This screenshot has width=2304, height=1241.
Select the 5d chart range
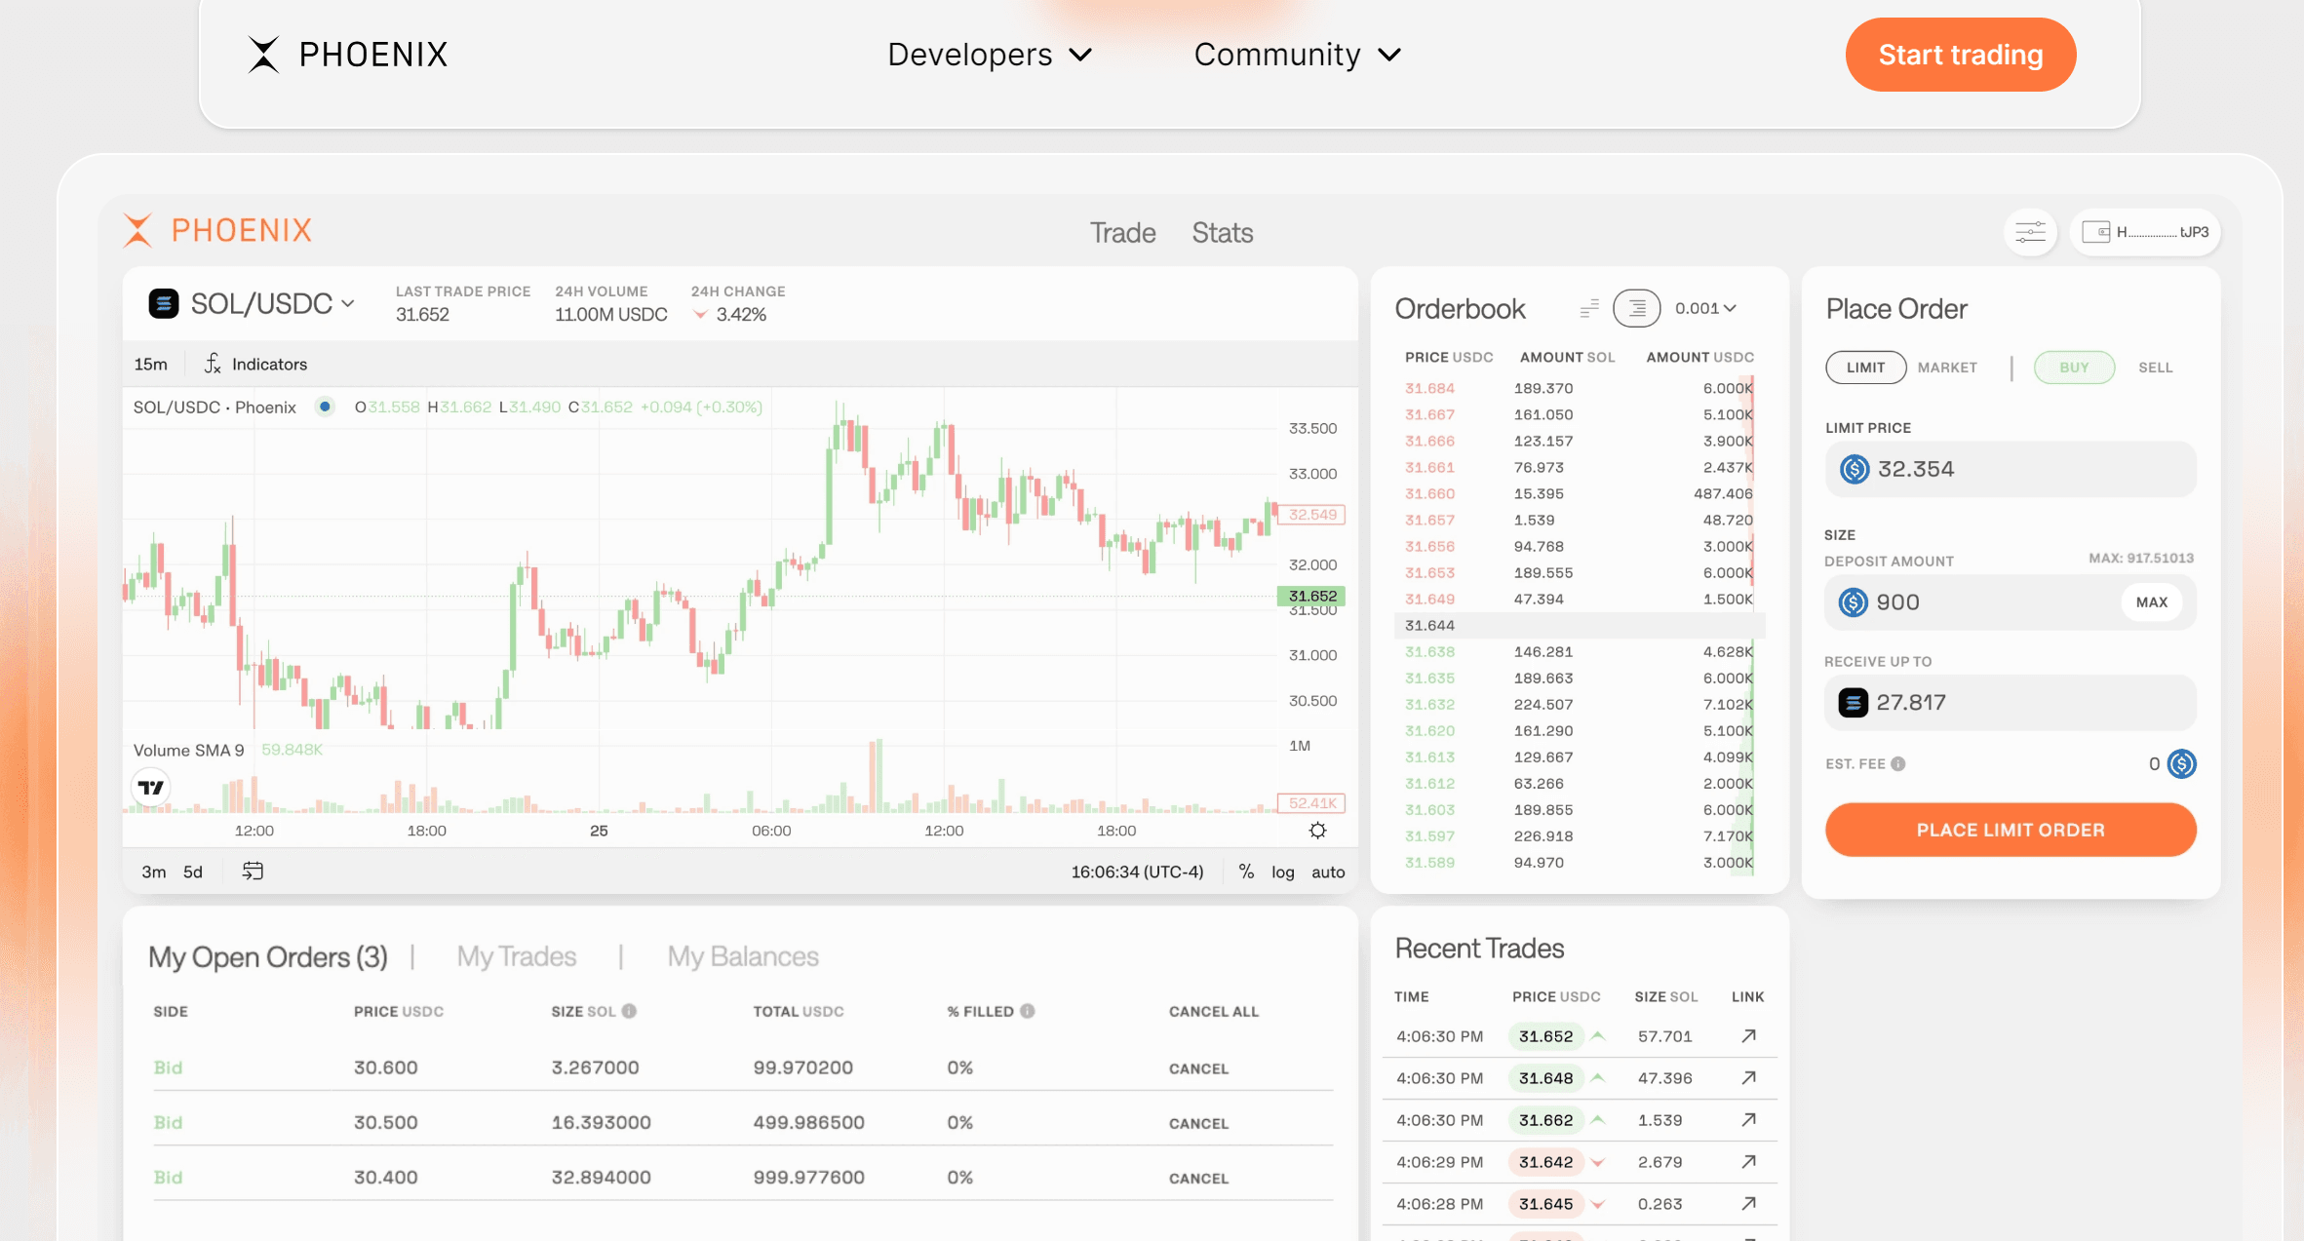(193, 872)
